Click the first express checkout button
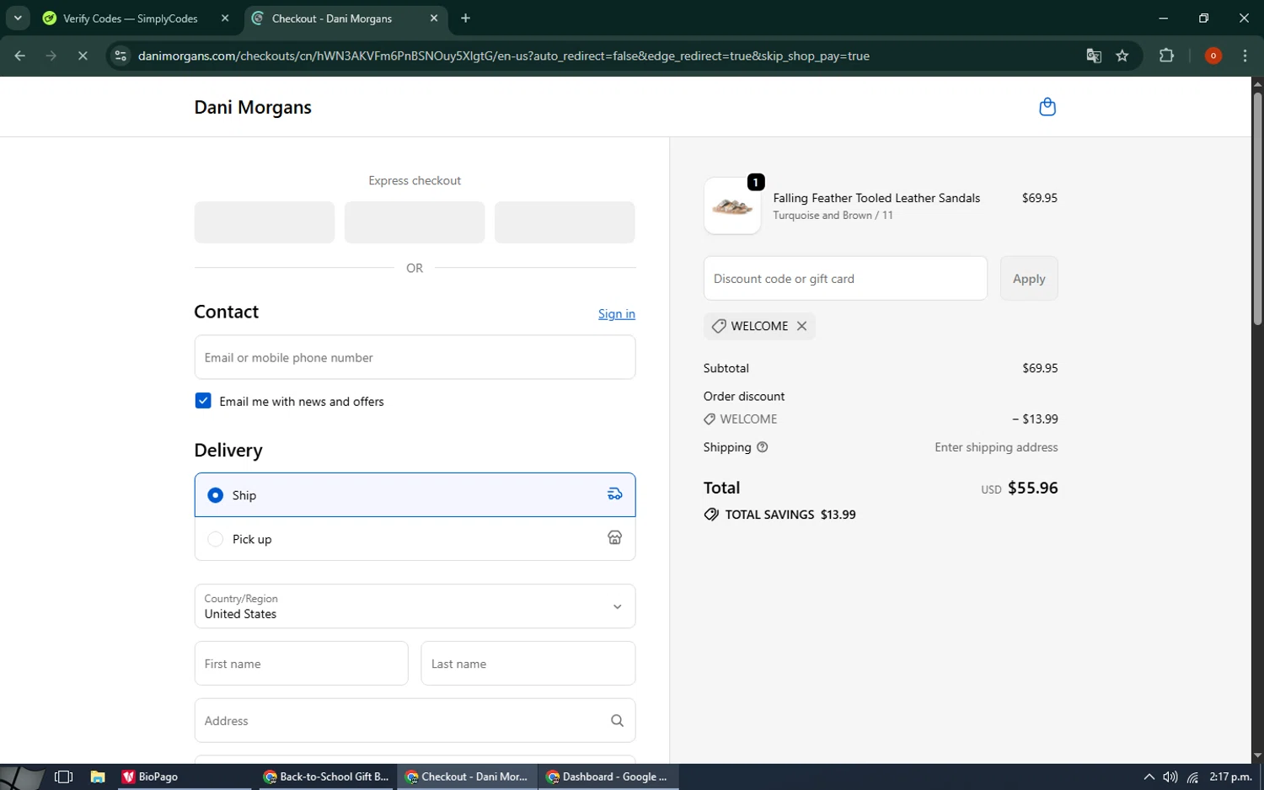Viewport: 1264px width, 790px height. tap(265, 222)
